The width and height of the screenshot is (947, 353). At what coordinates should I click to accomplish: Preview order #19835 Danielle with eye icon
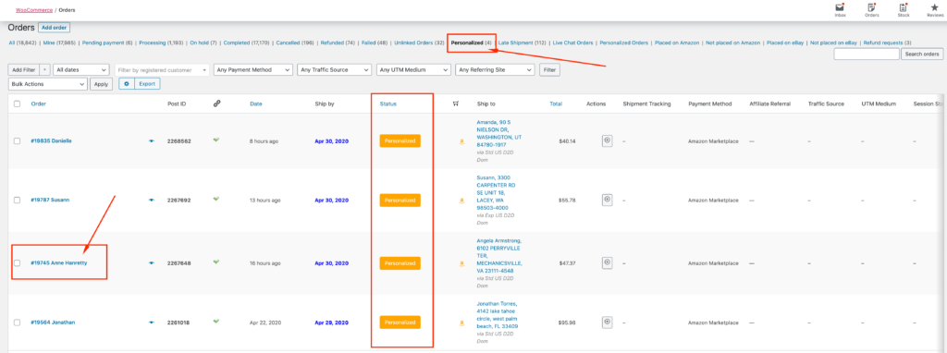tap(152, 140)
